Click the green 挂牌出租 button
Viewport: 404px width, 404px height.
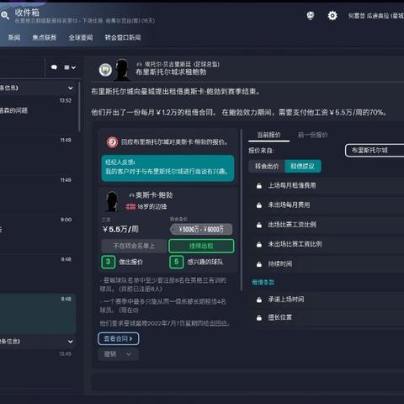(201, 246)
